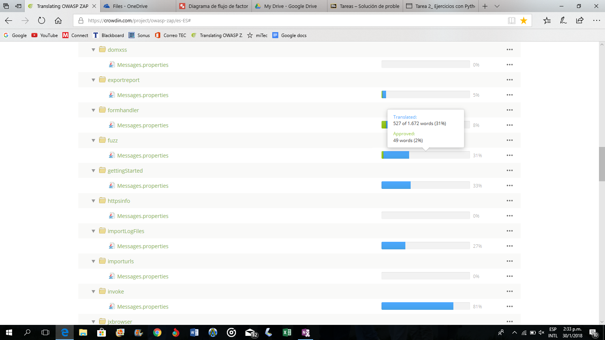Open more options for domxss Messages.properties file
Image resolution: width=605 pixels, height=340 pixels.
coord(510,65)
